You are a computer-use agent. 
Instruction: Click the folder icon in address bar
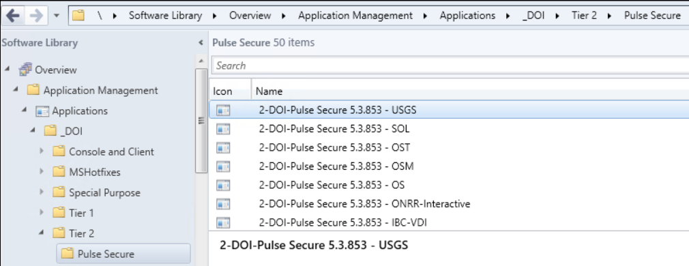click(x=78, y=16)
